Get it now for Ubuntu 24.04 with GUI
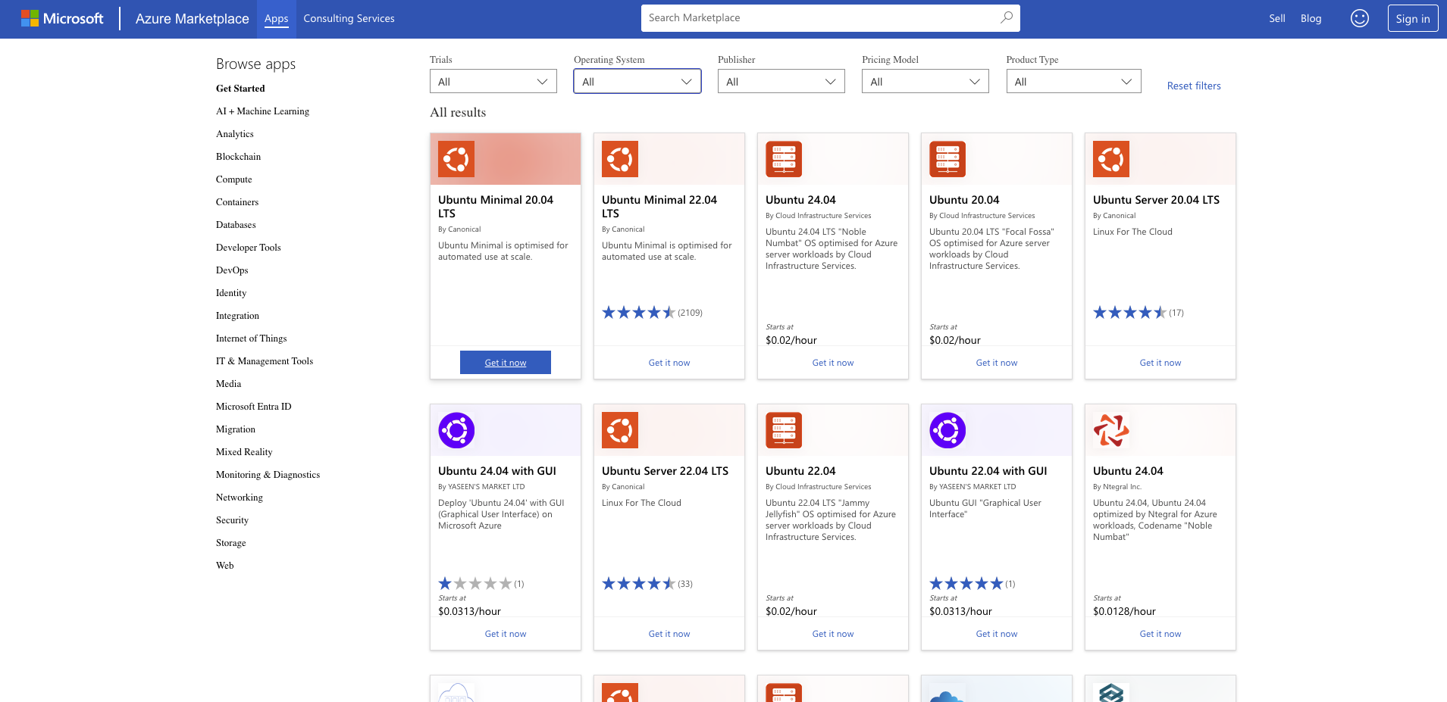 pos(506,634)
